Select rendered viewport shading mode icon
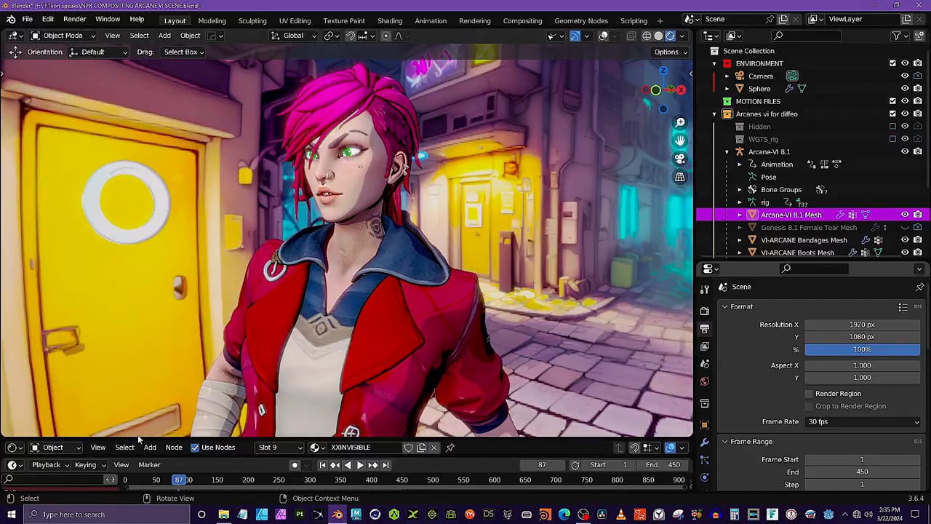The width and height of the screenshot is (931, 524). (x=671, y=36)
